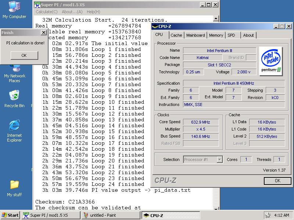
Task: Expand the Processor #1 selection dropdown
Action: tap(219, 159)
